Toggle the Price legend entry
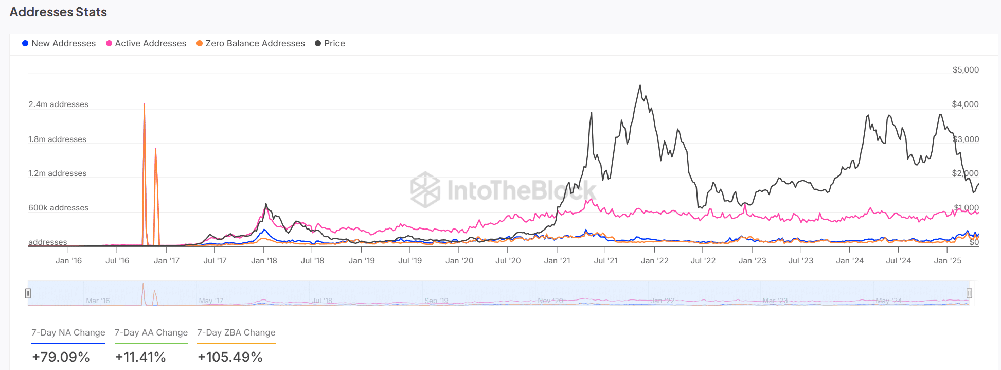 pos(330,43)
